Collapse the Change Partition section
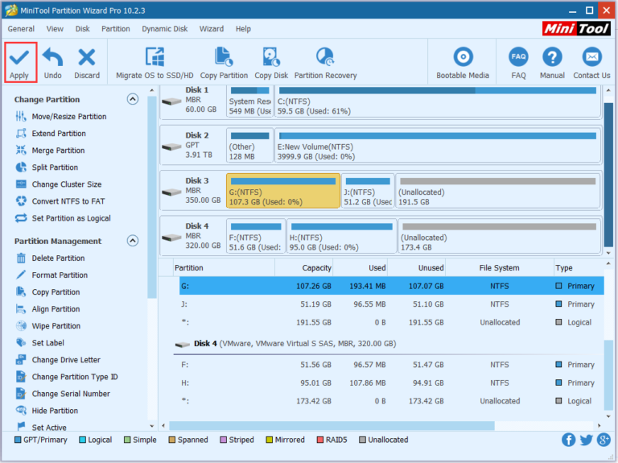 tap(133, 100)
